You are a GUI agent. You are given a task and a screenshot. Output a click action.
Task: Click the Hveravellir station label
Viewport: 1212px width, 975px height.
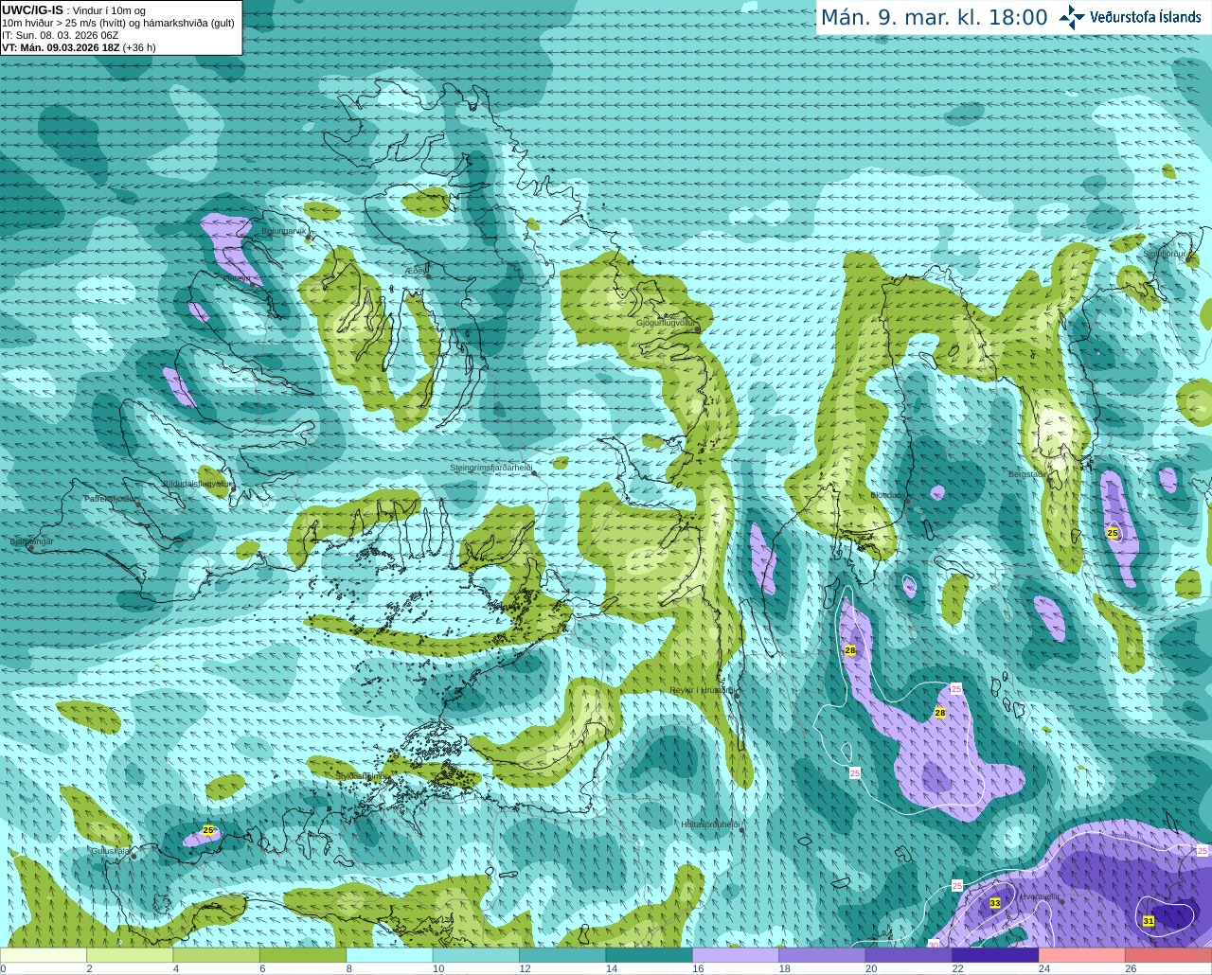click(1039, 896)
